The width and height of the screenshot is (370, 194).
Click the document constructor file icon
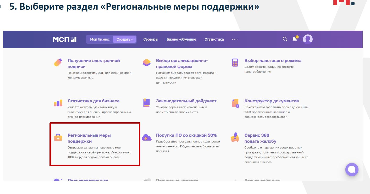(235, 103)
